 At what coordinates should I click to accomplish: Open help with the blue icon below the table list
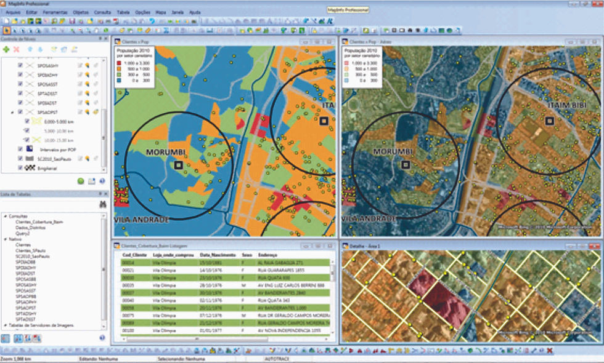click(102, 338)
